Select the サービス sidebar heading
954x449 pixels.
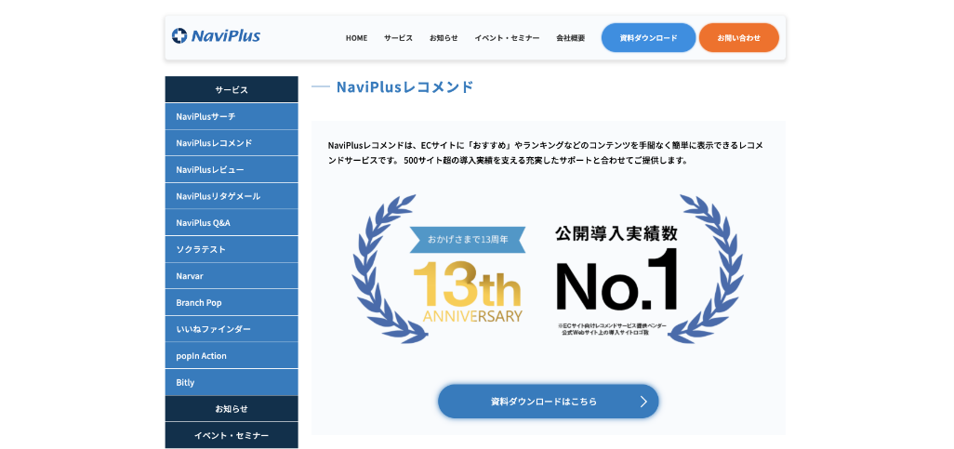[x=232, y=89]
